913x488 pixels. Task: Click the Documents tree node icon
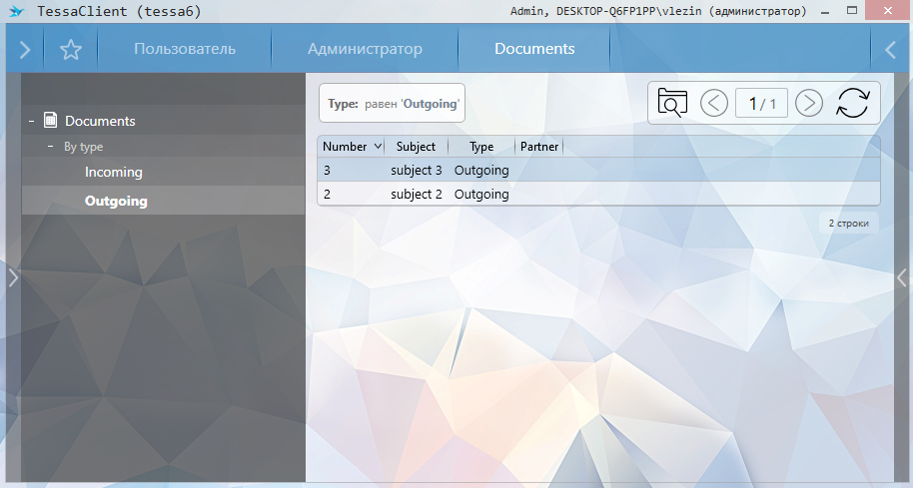point(51,121)
